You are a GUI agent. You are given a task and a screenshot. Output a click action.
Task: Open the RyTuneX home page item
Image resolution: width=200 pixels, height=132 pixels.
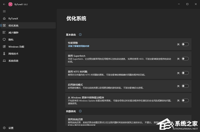click(x=28, y=18)
